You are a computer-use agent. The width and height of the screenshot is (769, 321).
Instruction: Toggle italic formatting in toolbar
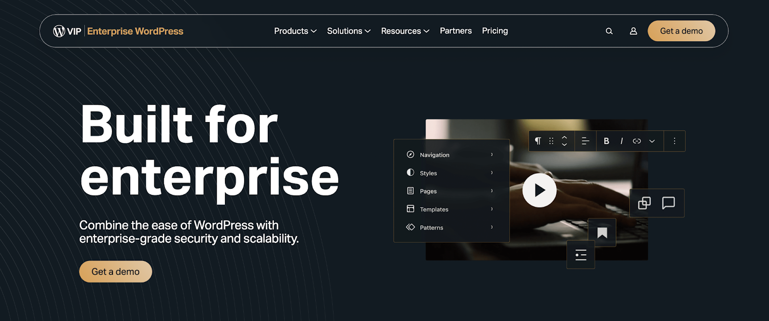[621, 141]
